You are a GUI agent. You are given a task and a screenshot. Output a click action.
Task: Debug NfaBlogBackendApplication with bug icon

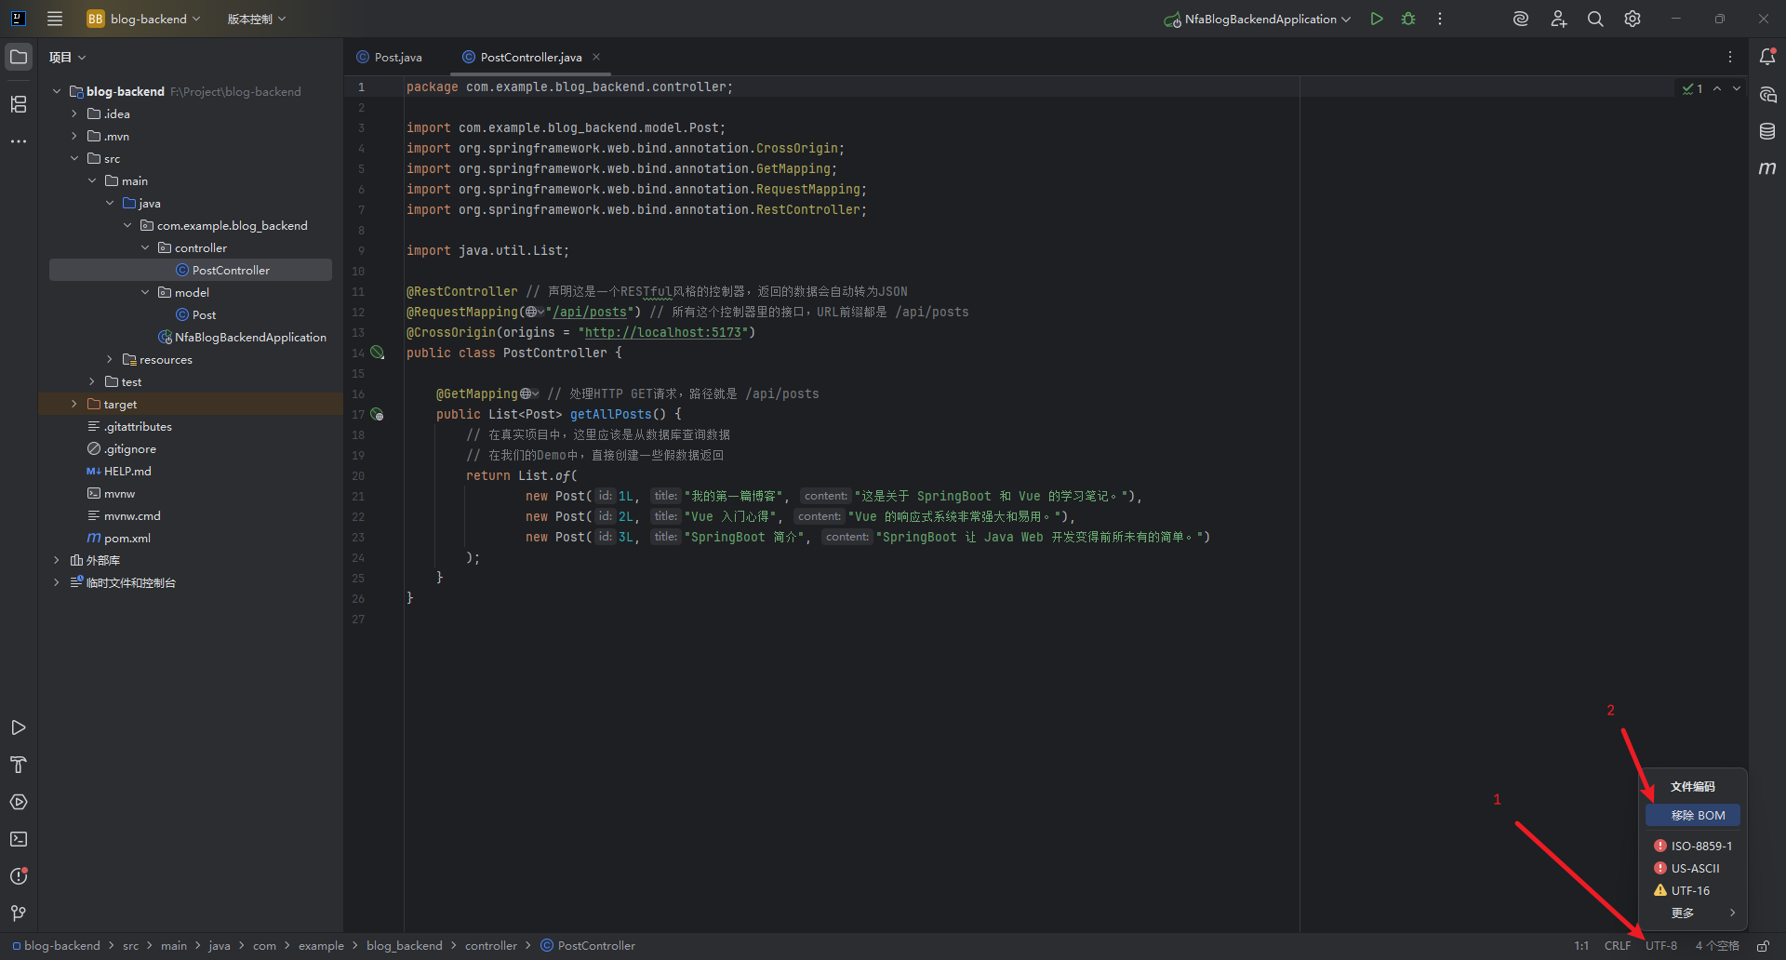point(1408,19)
